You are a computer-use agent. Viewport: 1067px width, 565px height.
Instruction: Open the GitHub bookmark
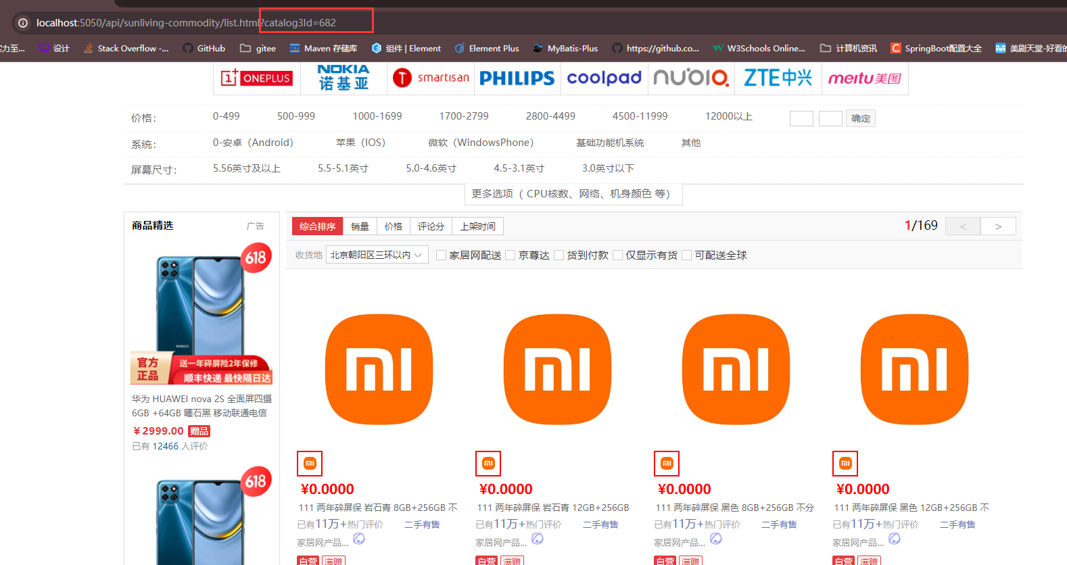[x=204, y=48]
